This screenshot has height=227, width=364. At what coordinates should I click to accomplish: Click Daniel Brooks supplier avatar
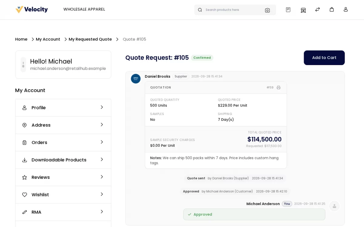pos(136,79)
